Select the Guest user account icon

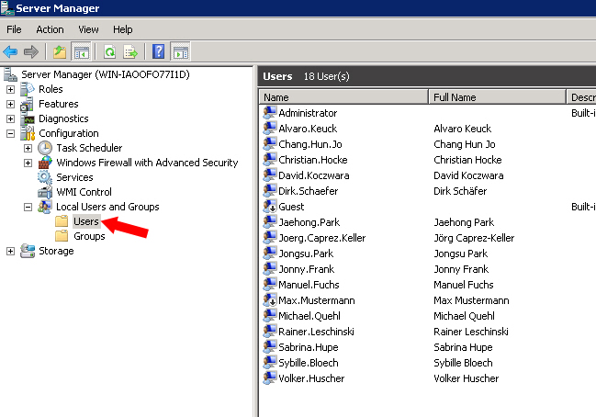pos(269,206)
